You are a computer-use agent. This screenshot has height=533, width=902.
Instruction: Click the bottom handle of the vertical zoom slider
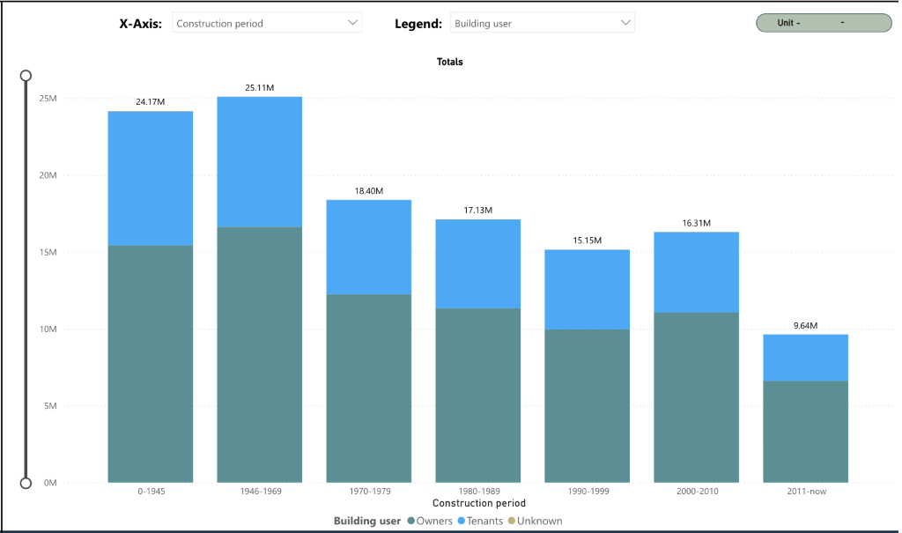pyautogui.click(x=26, y=483)
